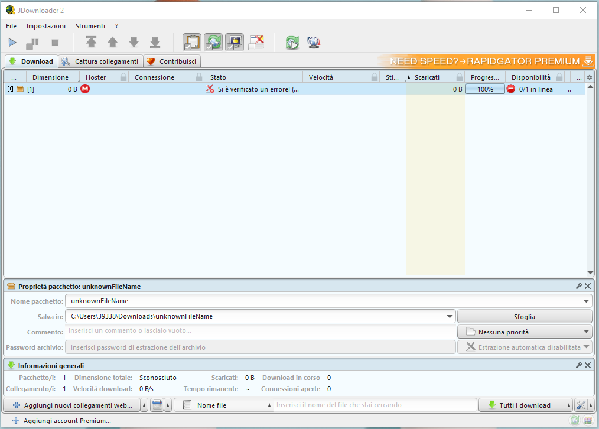Open package properties wrench settings

579,286
